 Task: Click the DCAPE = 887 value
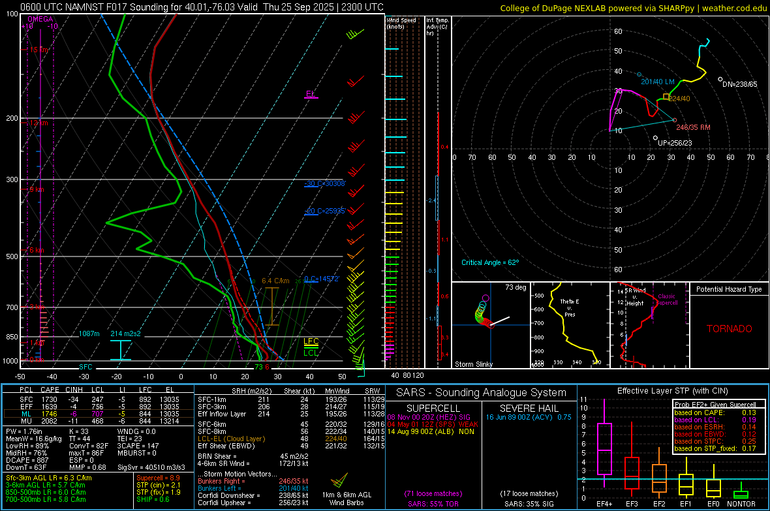27,460
